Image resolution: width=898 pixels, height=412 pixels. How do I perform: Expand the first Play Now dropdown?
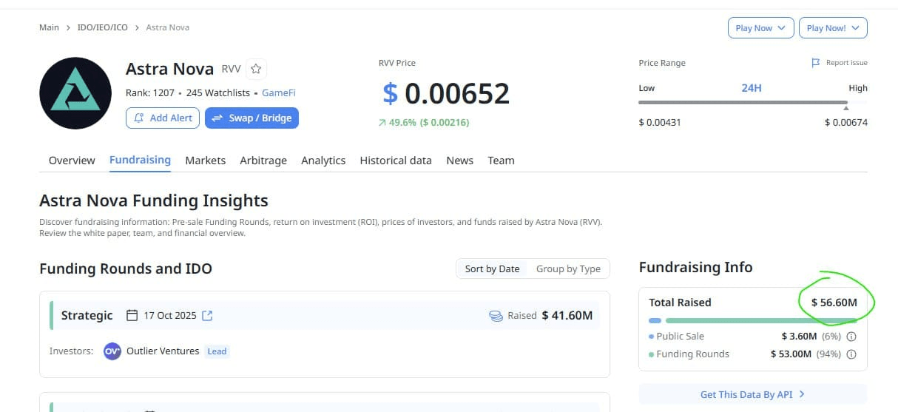[x=761, y=28]
